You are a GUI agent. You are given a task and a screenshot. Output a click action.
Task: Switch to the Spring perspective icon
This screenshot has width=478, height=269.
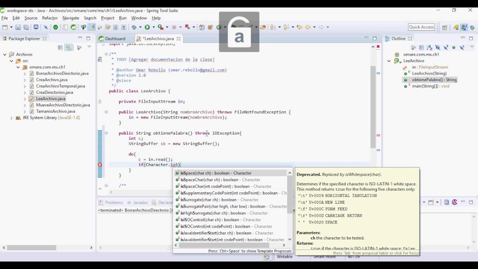(x=456, y=27)
